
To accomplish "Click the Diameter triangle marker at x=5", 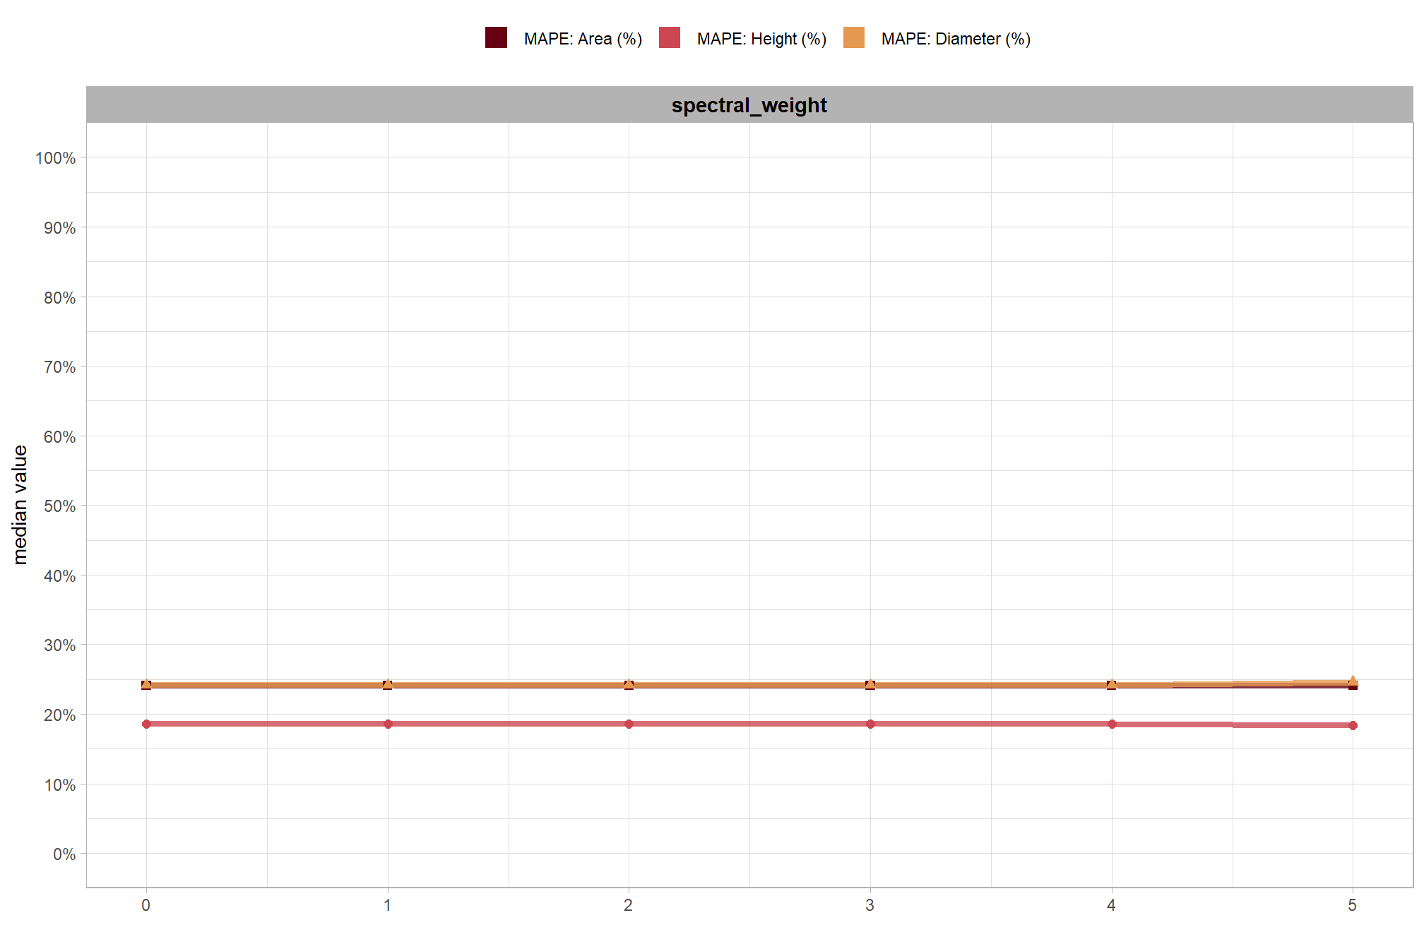I will [x=1353, y=681].
